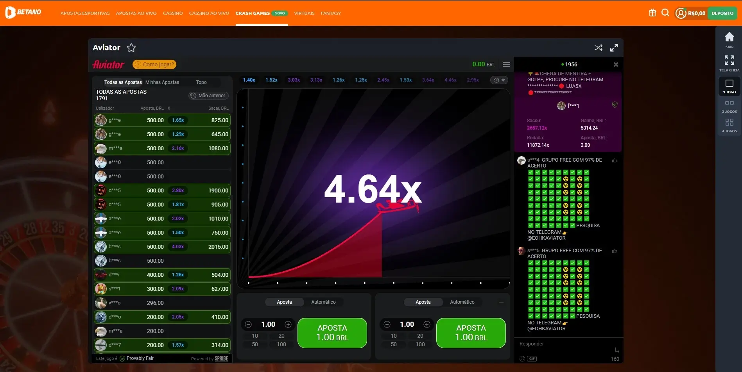Expand the round history dropdown
Screen dimensions: 742x372
click(499, 80)
